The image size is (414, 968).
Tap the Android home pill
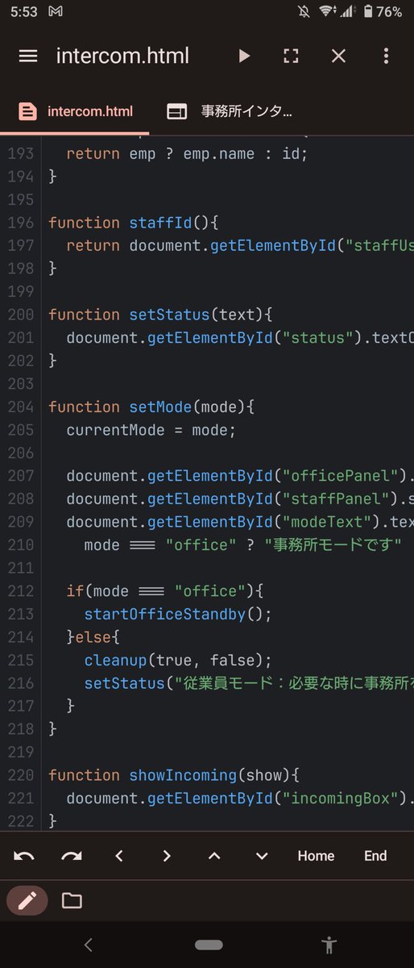click(x=209, y=945)
